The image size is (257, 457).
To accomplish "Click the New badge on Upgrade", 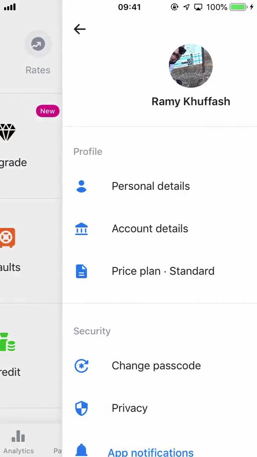I will (x=47, y=111).
